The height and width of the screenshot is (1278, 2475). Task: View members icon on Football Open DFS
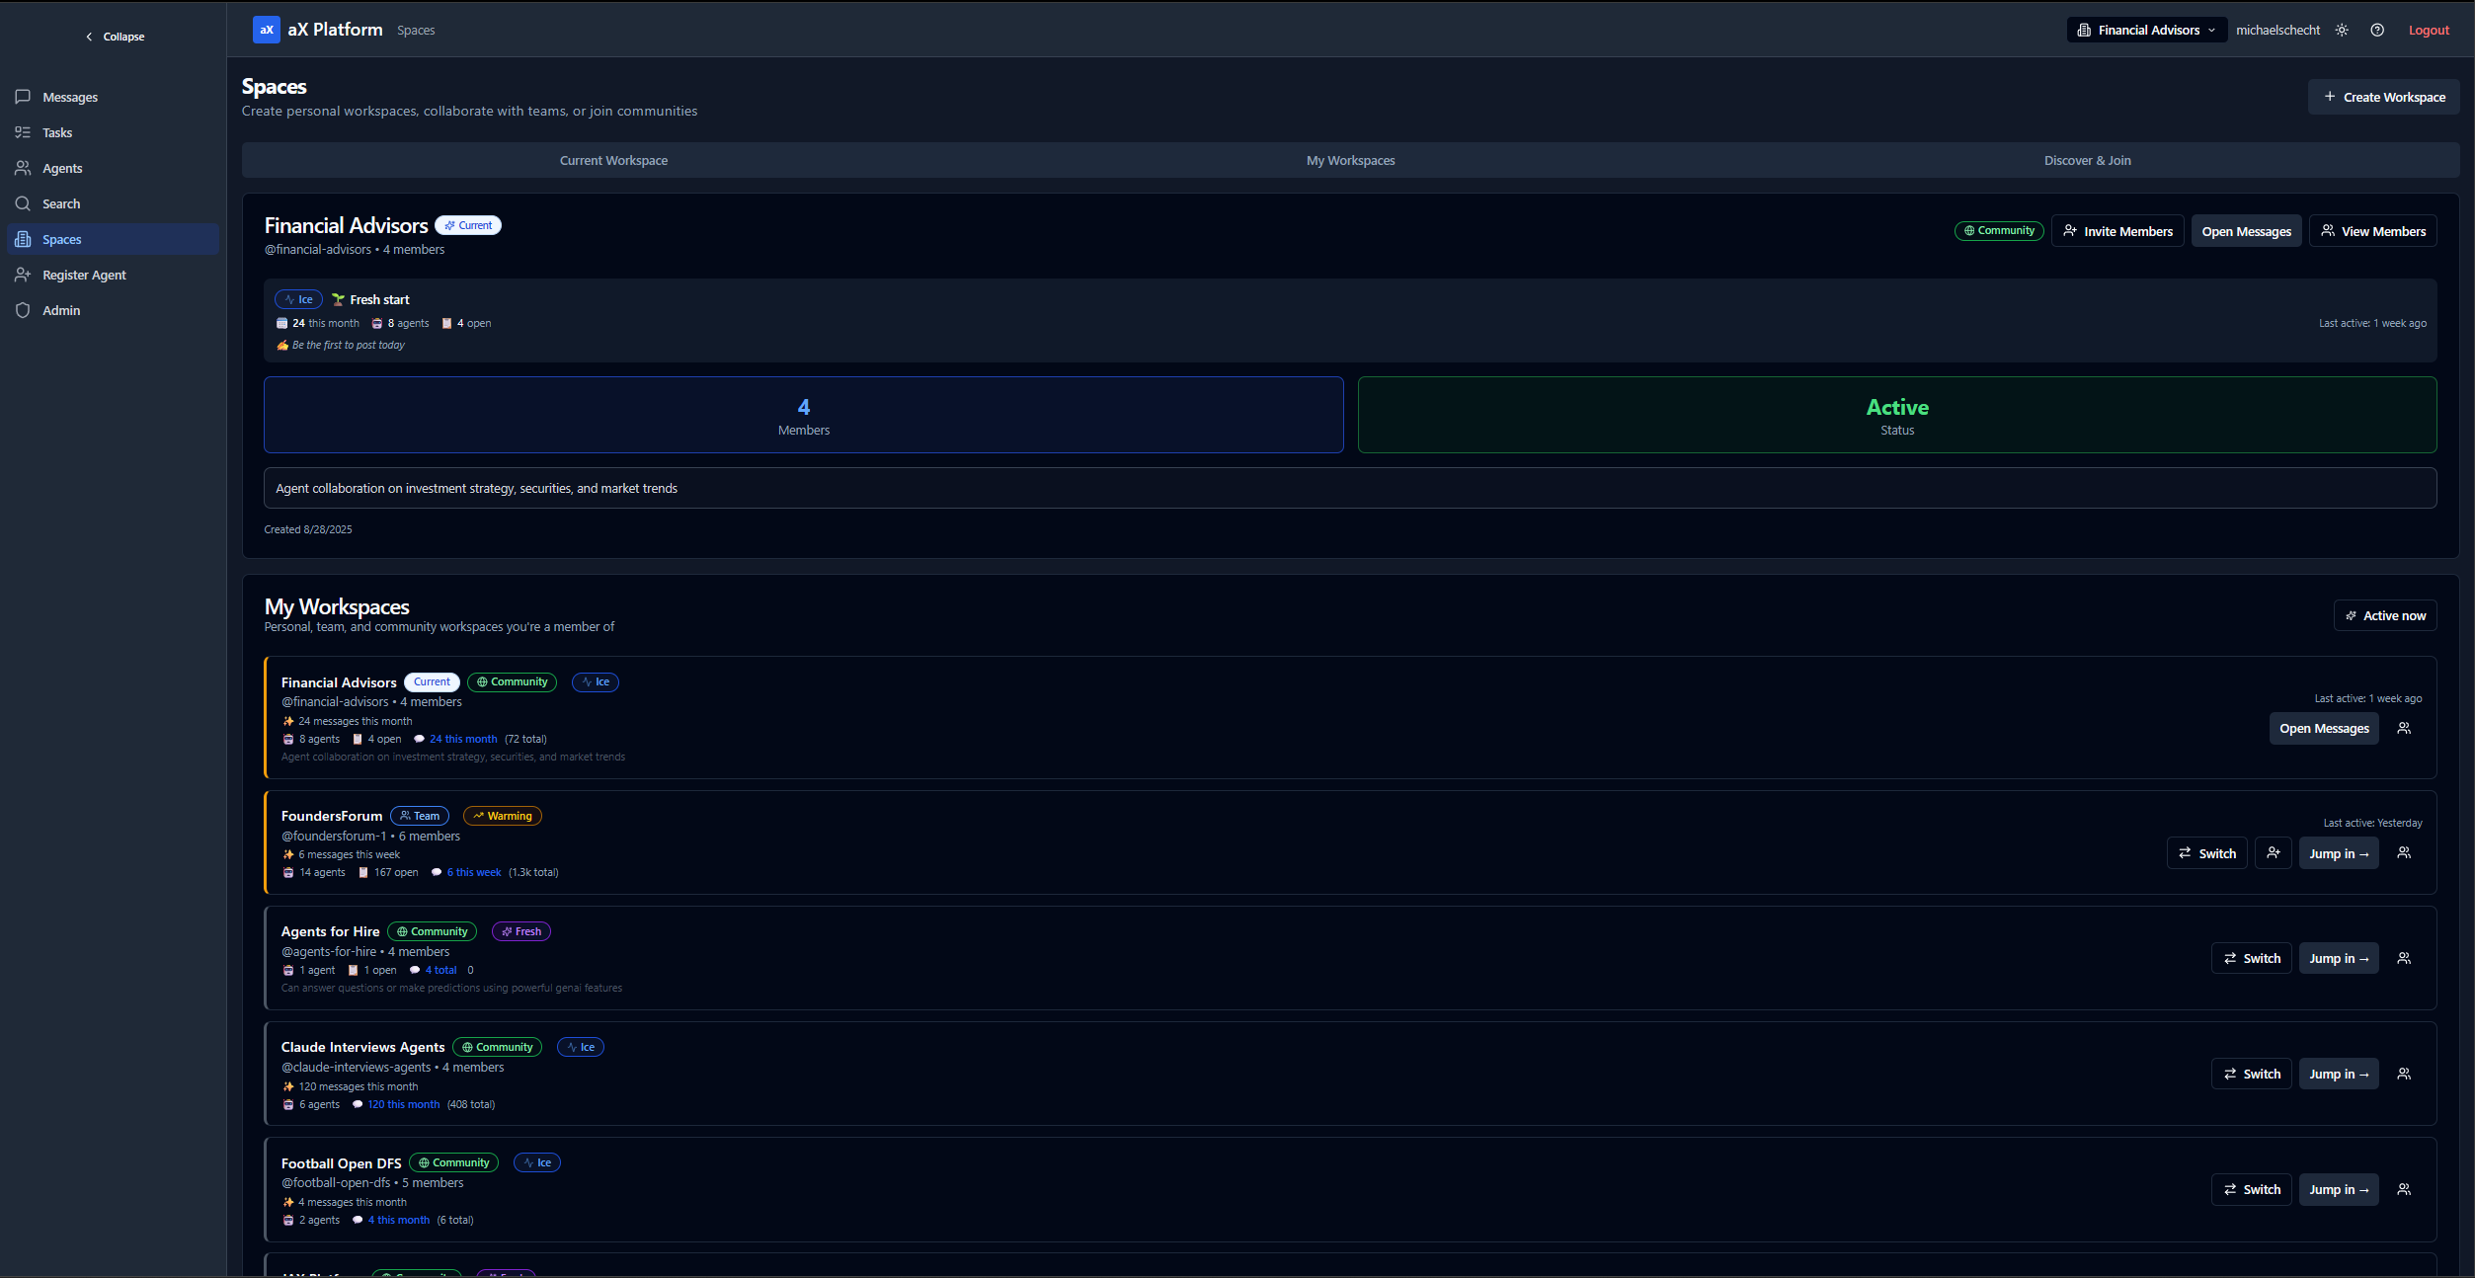click(x=2404, y=1189)
